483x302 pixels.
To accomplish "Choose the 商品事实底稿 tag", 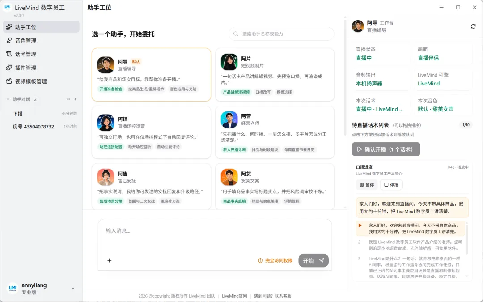I will (234, 201).
